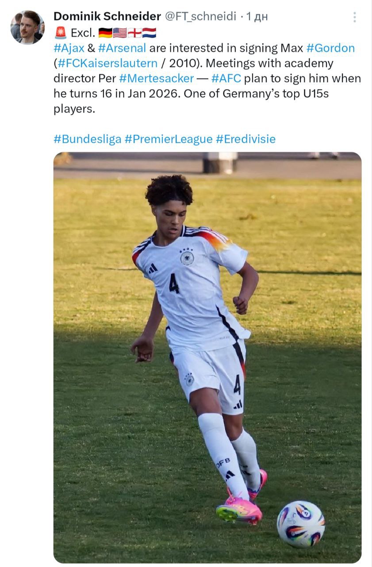The height and width of the screenshot is (567, 372).
Task: Click the German flag emoji
Action: [105, 33]
